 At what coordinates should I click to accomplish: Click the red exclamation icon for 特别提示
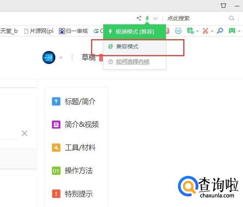coord(56,194)
